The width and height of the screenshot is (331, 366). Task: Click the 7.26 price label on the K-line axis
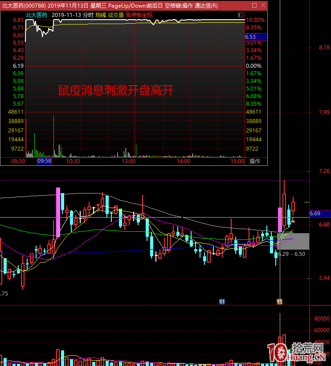324,171
